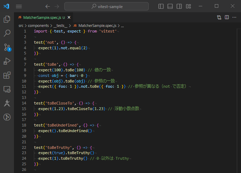Split the editor to the right
The width and height of the screenshot is (241, 173).
click(227, 17)
